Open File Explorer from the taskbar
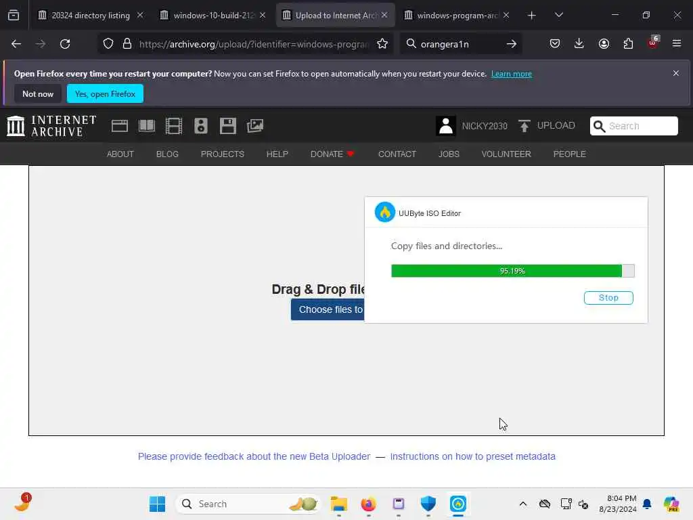The image size is (693, 520). click(339, 504)
